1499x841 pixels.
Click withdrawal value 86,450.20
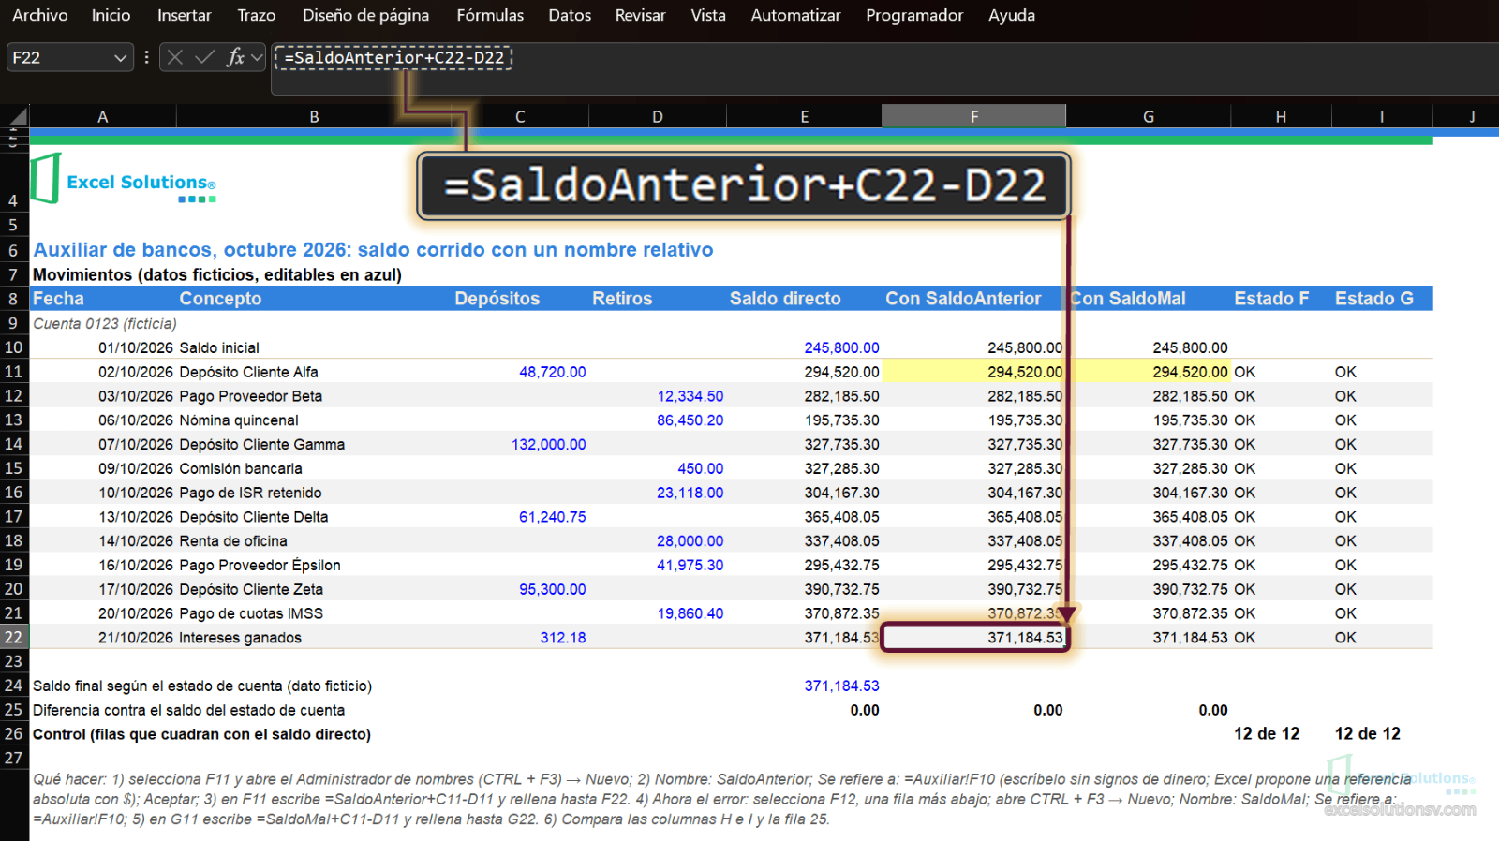coord(690,420)
